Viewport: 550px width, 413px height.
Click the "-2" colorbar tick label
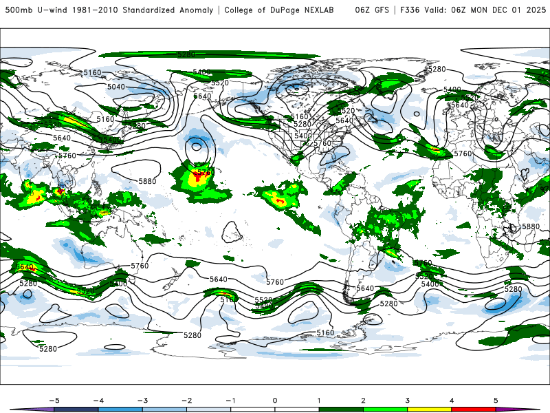(187, 401)
